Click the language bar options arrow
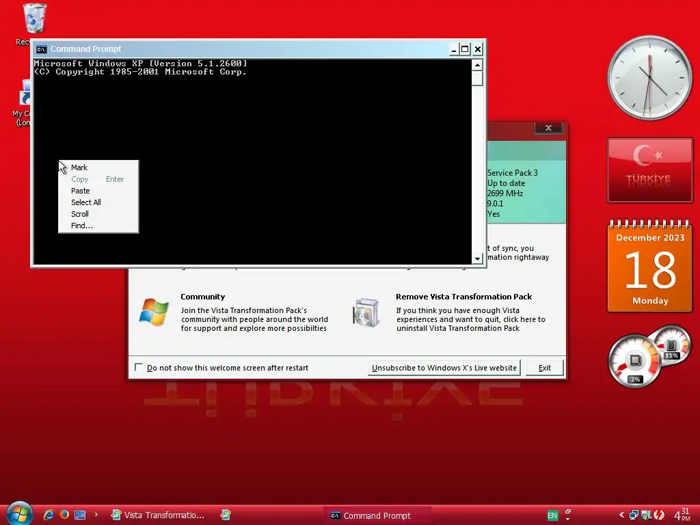The width and height of the screenshot is (700, 525). point(568,520)
